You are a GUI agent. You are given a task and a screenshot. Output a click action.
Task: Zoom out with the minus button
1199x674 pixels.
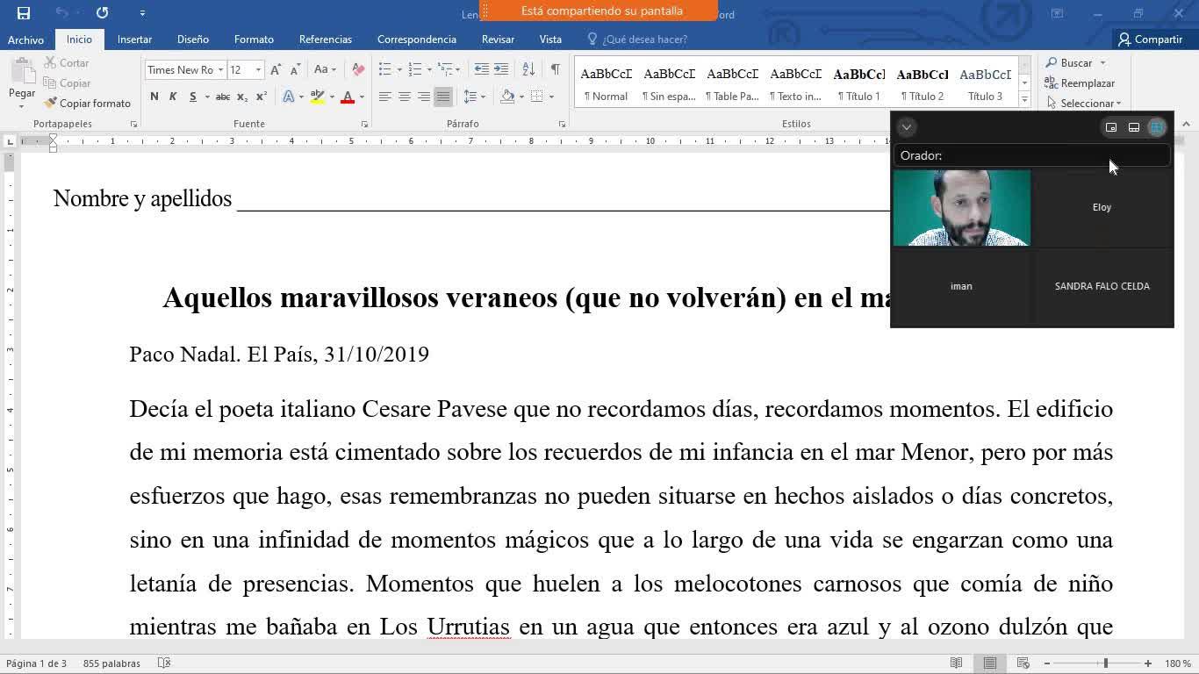tap(1047, 663)
